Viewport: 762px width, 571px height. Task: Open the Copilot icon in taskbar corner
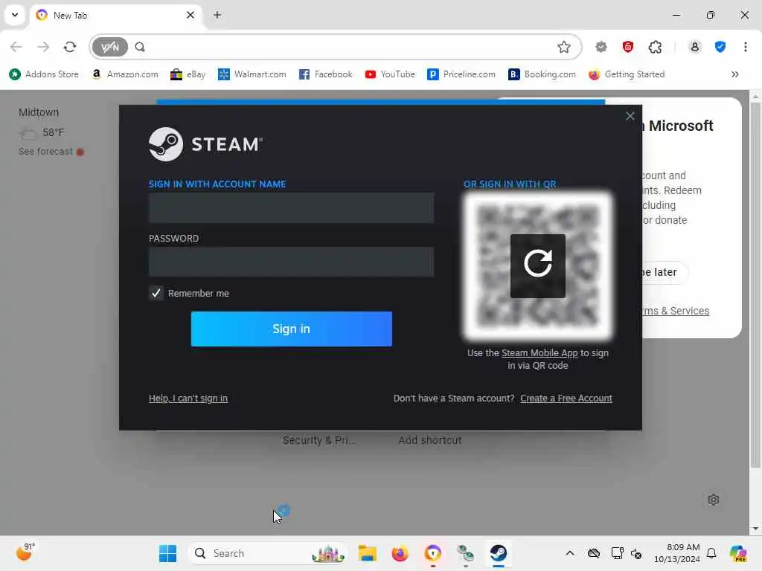coord(738,553)
